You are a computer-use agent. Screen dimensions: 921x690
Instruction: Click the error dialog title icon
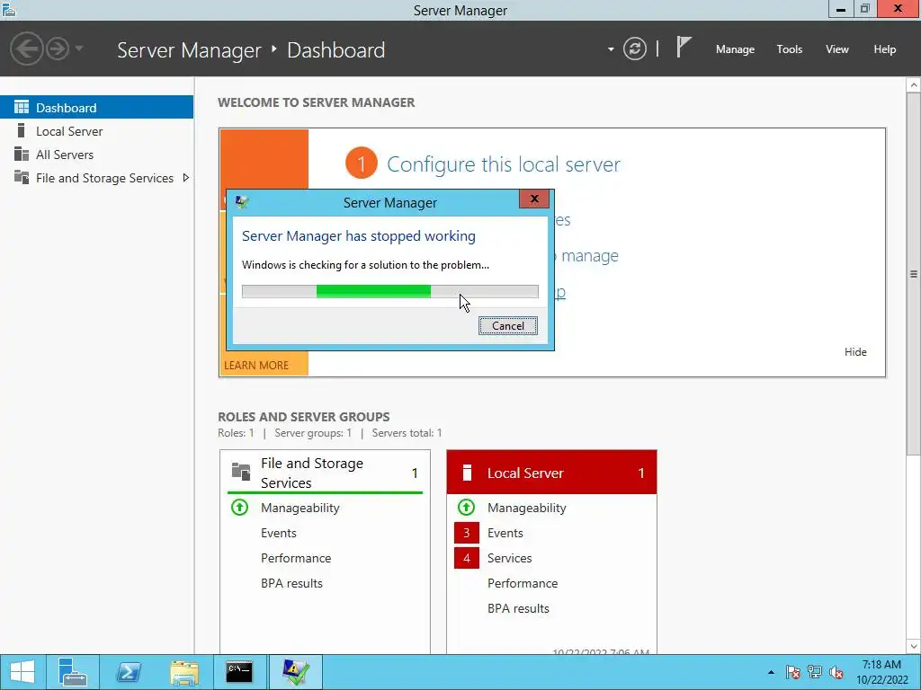click(x=241, y=202)
